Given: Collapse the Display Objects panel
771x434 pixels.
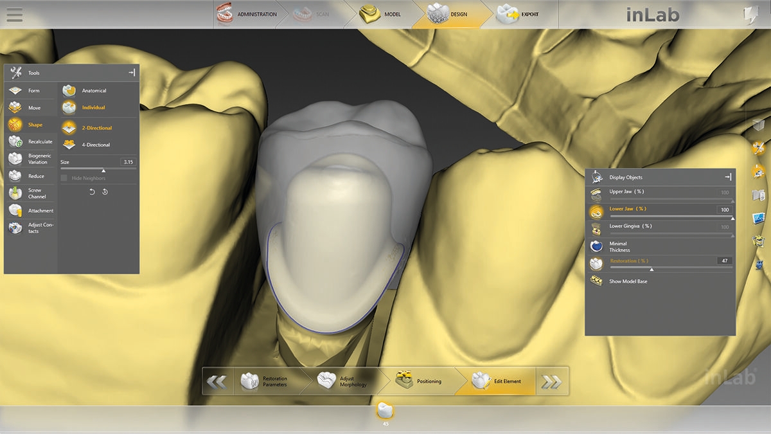Looking at the screenshot, I should point(728,177).
